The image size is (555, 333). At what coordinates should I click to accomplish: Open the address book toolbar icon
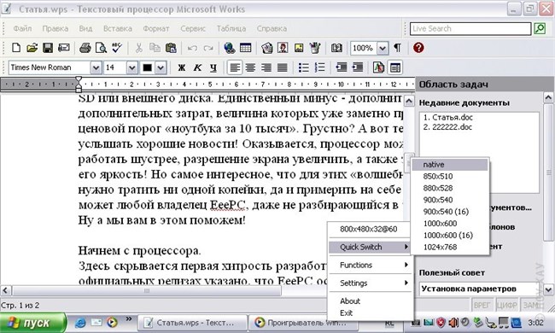point(267,48)
